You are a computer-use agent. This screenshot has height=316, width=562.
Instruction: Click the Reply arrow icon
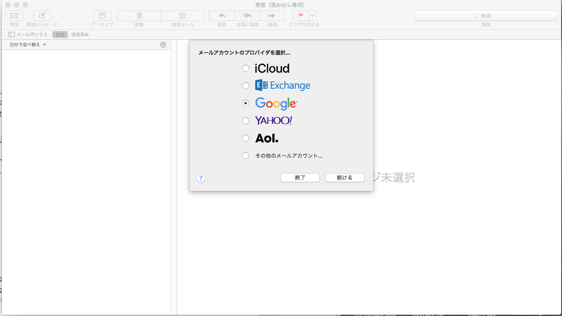point(222,16)
